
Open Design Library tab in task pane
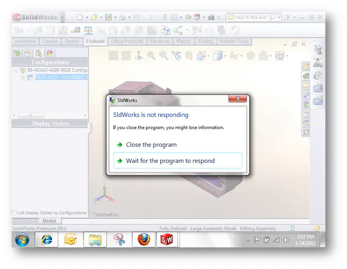coord(306,76)
